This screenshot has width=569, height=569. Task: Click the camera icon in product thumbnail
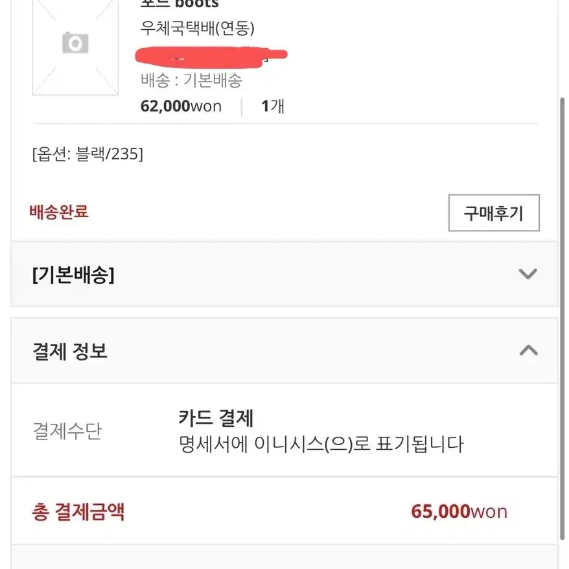point(75,43)
